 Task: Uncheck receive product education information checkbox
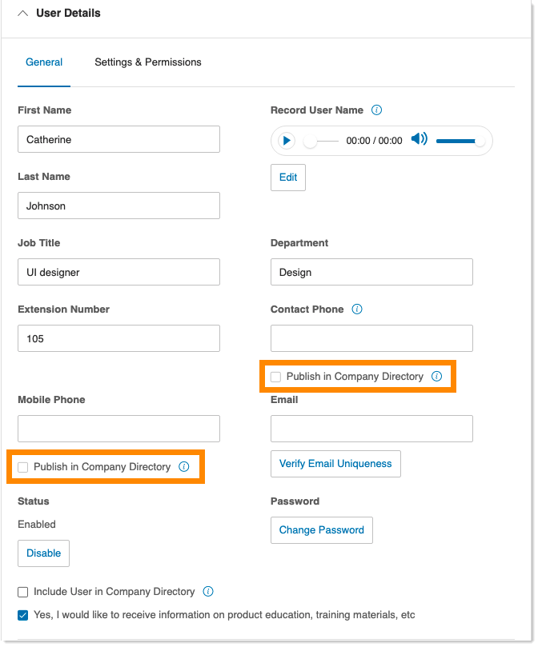[x=23, y=615]
